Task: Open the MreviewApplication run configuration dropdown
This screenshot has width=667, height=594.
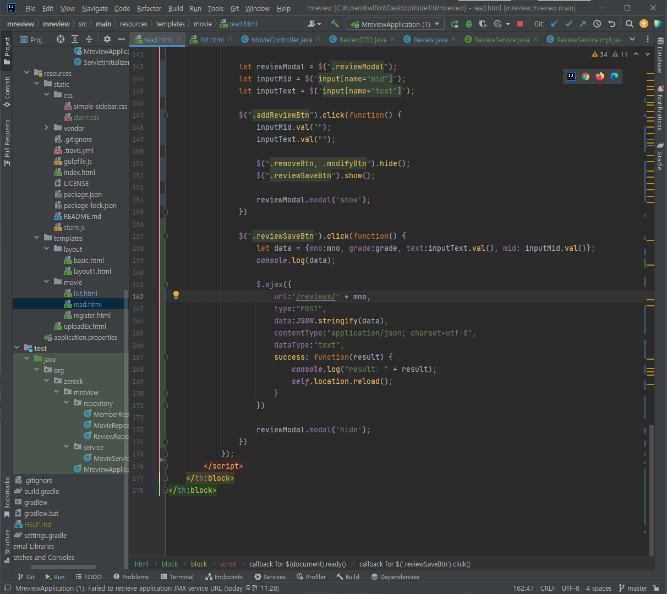Action: [395, 24]
